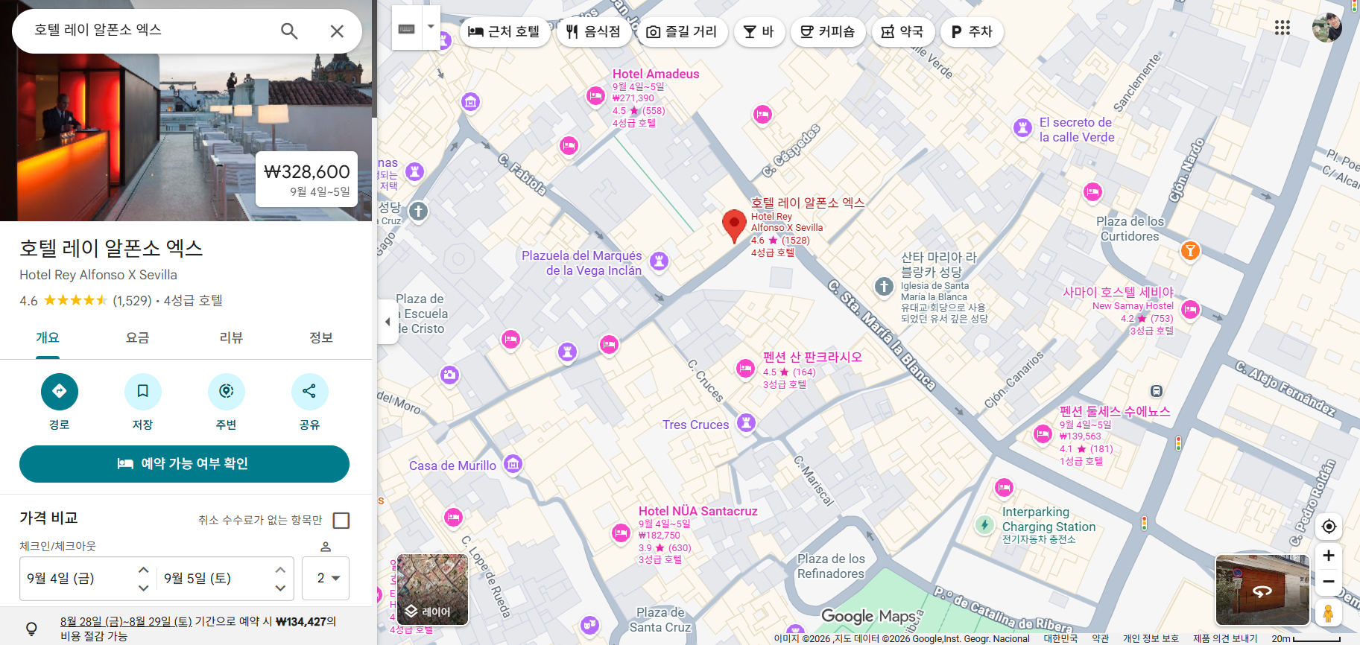This screenshot has height=645, width=1360.
Task: Enable 취소 수수료가 없는 항목만 checkbox
Action: point(341,520)
